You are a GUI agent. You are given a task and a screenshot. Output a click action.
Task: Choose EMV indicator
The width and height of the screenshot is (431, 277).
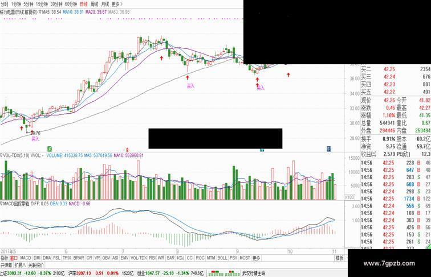[124, 258]
